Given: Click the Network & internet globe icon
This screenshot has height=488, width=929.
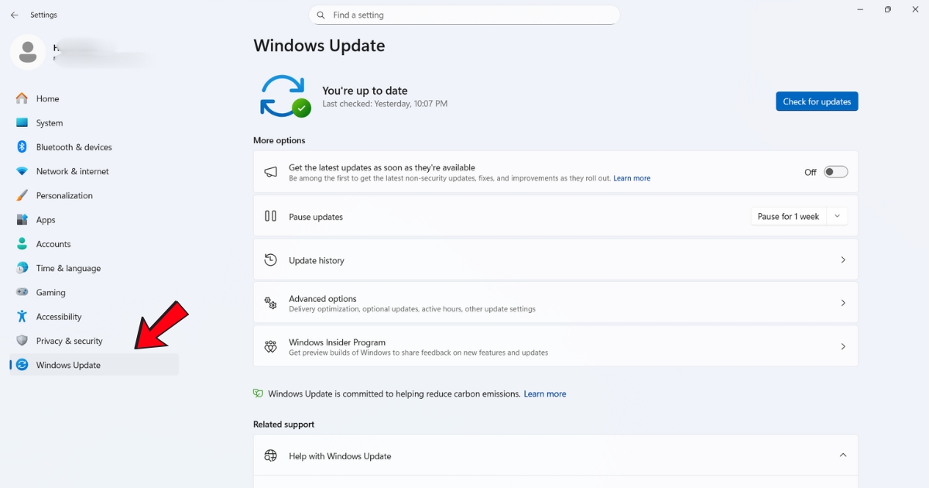Looking at the screenshot, I should tap(22, 171).
